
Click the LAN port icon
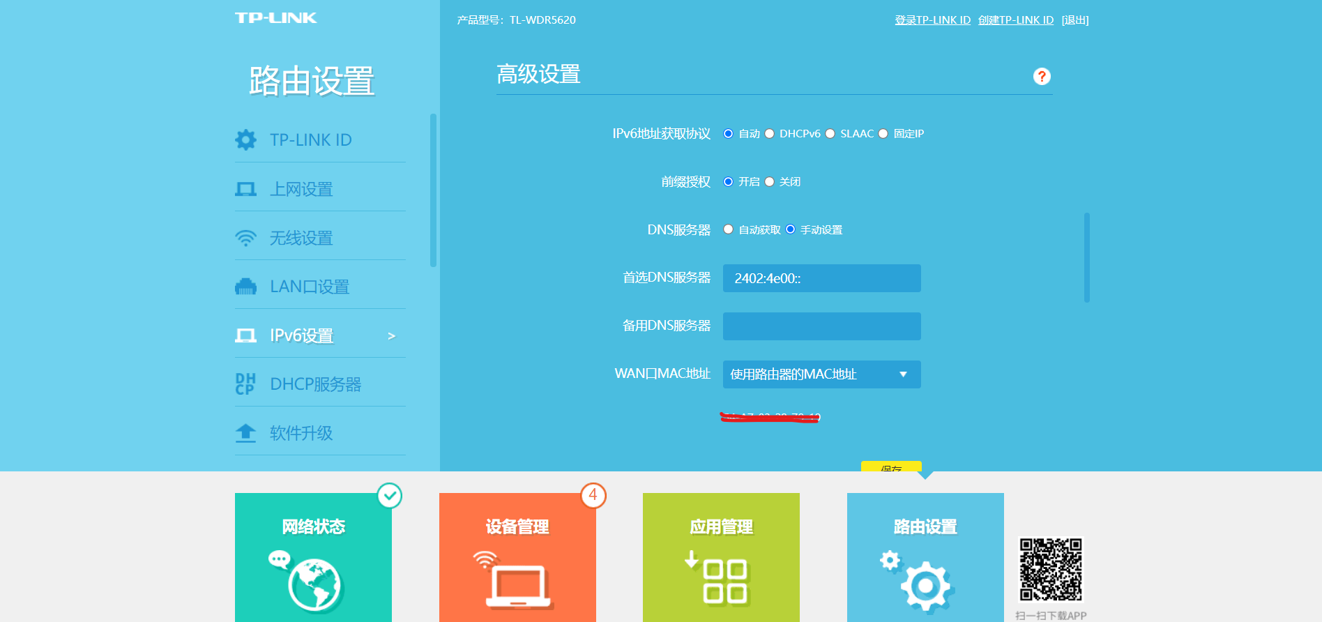[x=245, y=287]
